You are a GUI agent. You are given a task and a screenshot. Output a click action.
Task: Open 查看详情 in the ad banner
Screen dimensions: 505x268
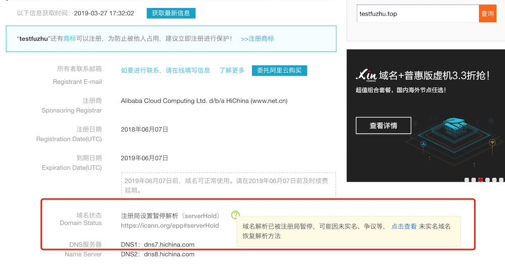[x=383, y=126]
